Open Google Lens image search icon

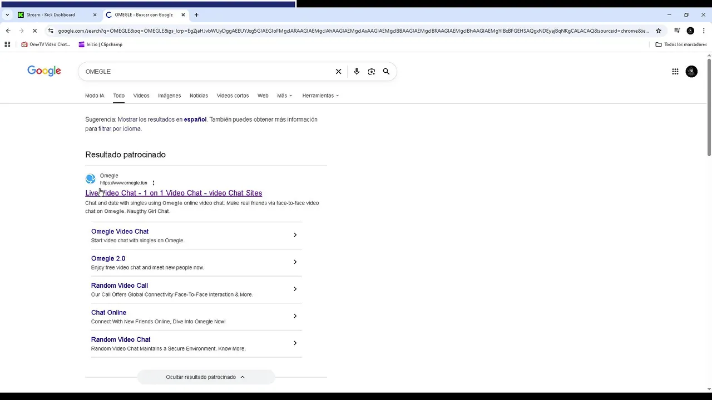coord(372,72)
